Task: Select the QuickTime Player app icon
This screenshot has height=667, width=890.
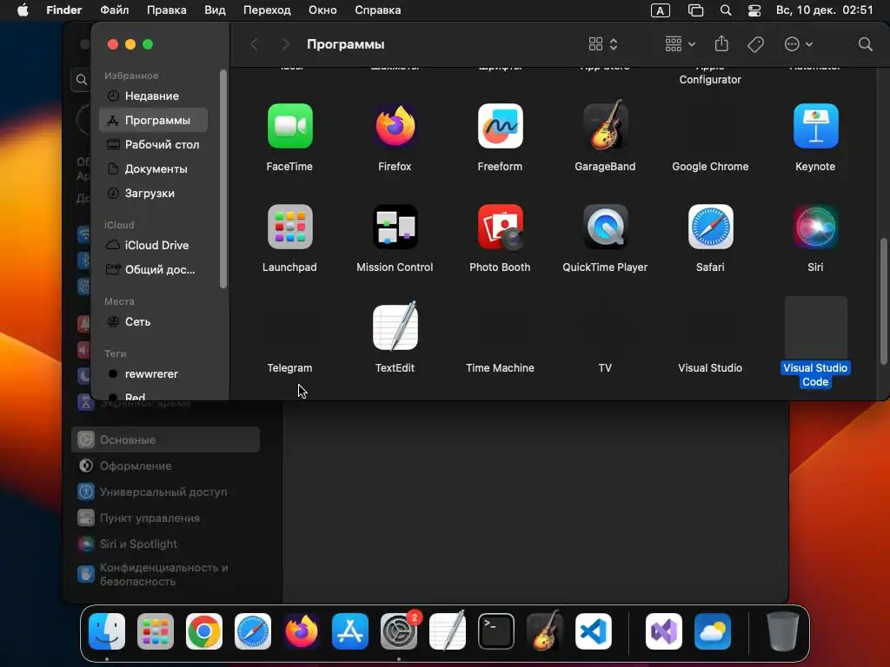Action: (606, 227)
